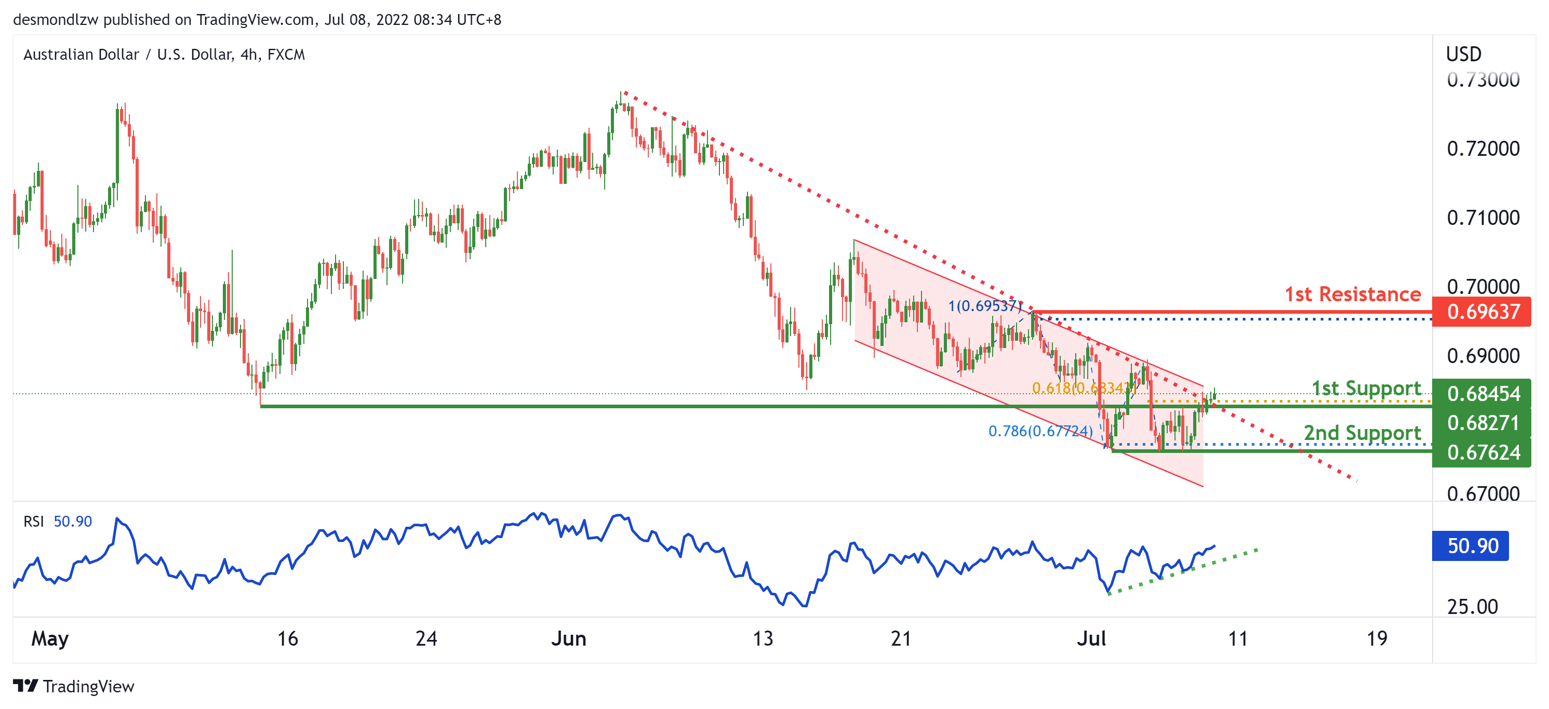Click the green 0.68271 price tag
Image resolution: width=1549 pixels, height=709 pixels.
1483,423
